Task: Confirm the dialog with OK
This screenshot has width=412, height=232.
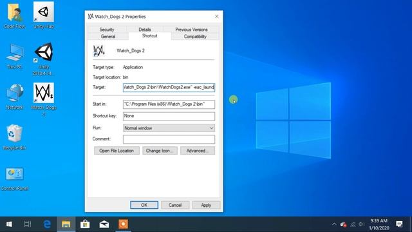Action: (x=144, y=205)
